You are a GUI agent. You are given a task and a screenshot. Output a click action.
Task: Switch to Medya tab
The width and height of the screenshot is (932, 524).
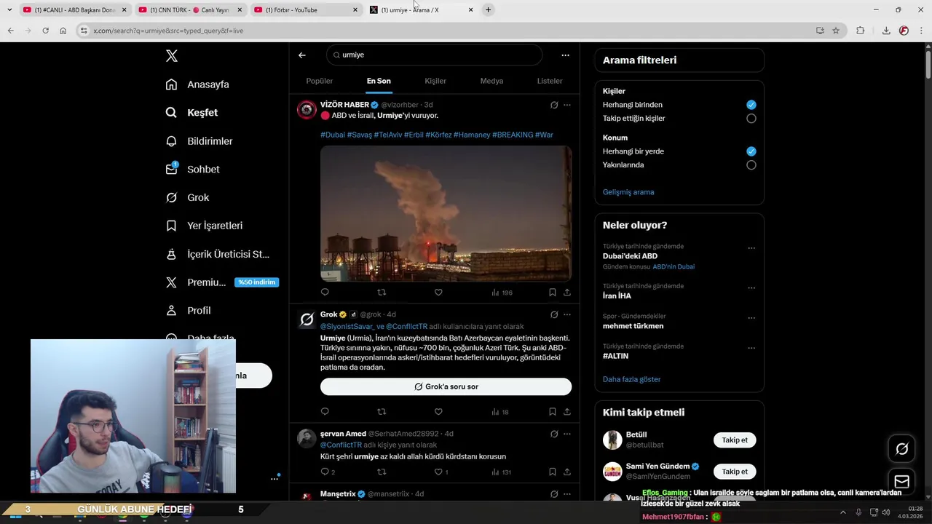pyautogui.click(x=491, y=81)
